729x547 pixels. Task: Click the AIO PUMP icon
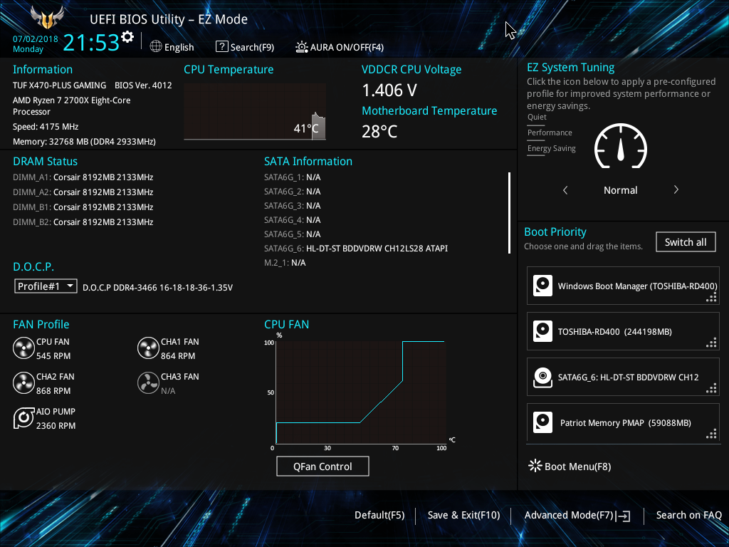coord(23,418)
